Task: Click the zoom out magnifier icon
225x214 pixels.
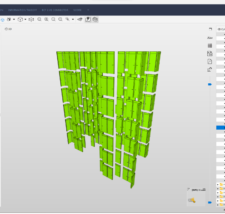Action: click(x=54, y=19)
